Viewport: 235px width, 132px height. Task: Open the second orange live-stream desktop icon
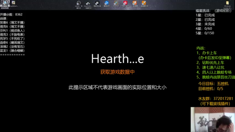144,4
